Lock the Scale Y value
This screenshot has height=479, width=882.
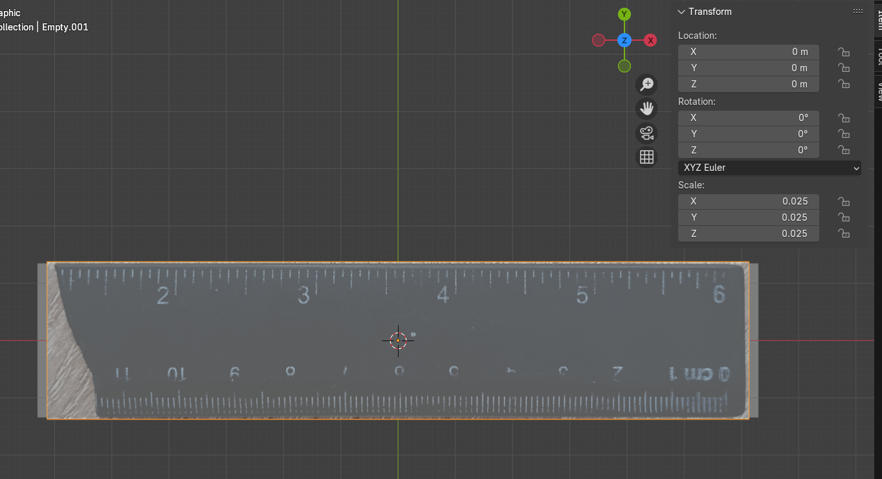coord(843,217)
